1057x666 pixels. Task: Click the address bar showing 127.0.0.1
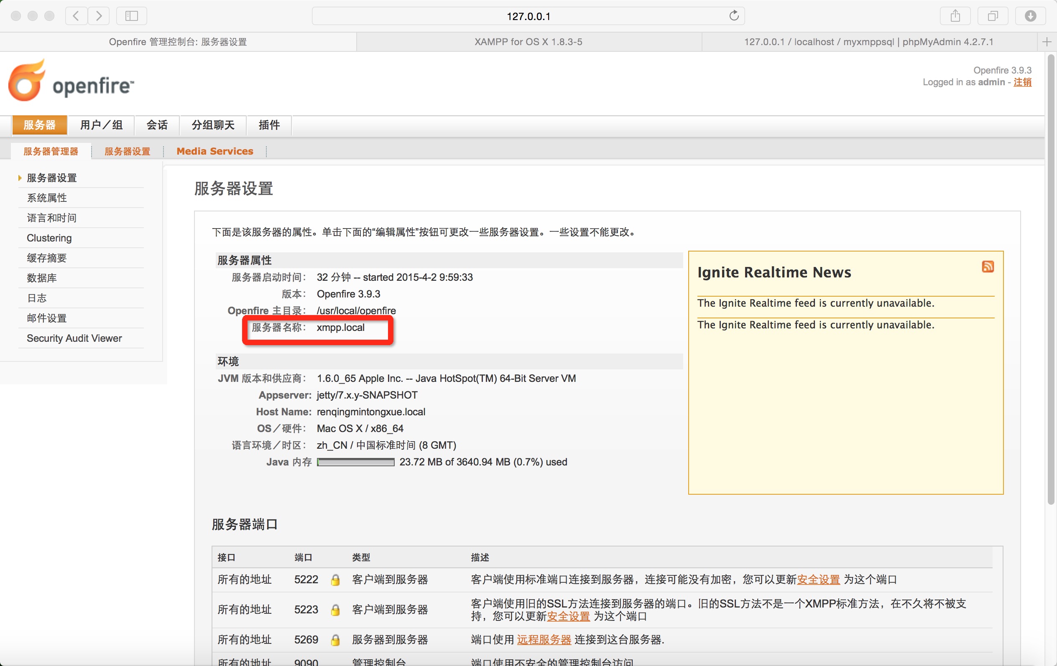pyautogui.click(x=528, y=16)
